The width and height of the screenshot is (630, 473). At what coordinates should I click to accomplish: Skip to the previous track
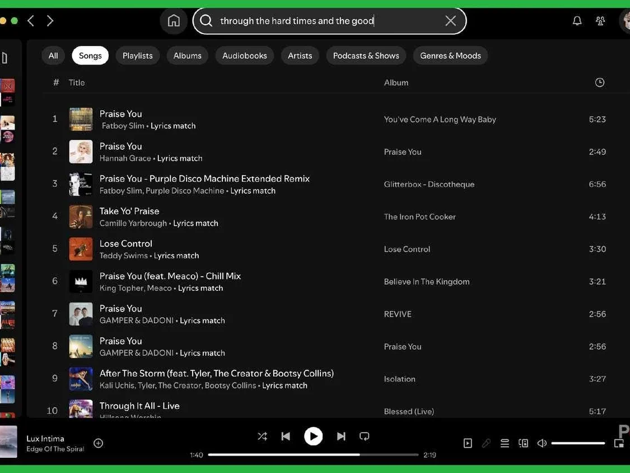286,436
